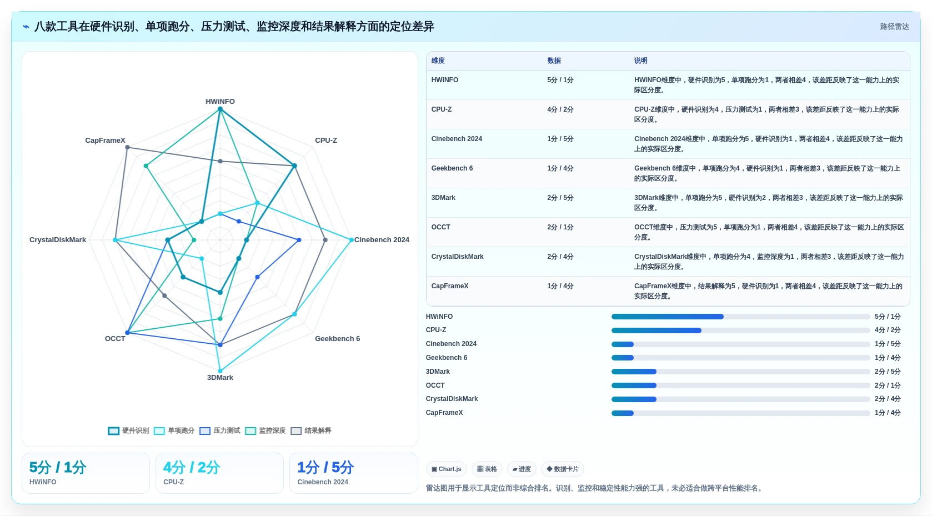This screenshot has width=932, height=516.
Task: Click the blue pulse icon beside the title
Action: [26, 27]
